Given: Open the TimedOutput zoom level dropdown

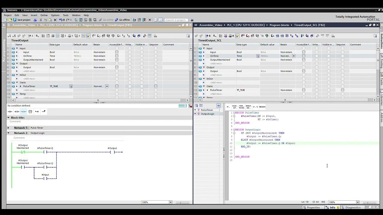Looking at the screenshot, I should click(171, 202).
